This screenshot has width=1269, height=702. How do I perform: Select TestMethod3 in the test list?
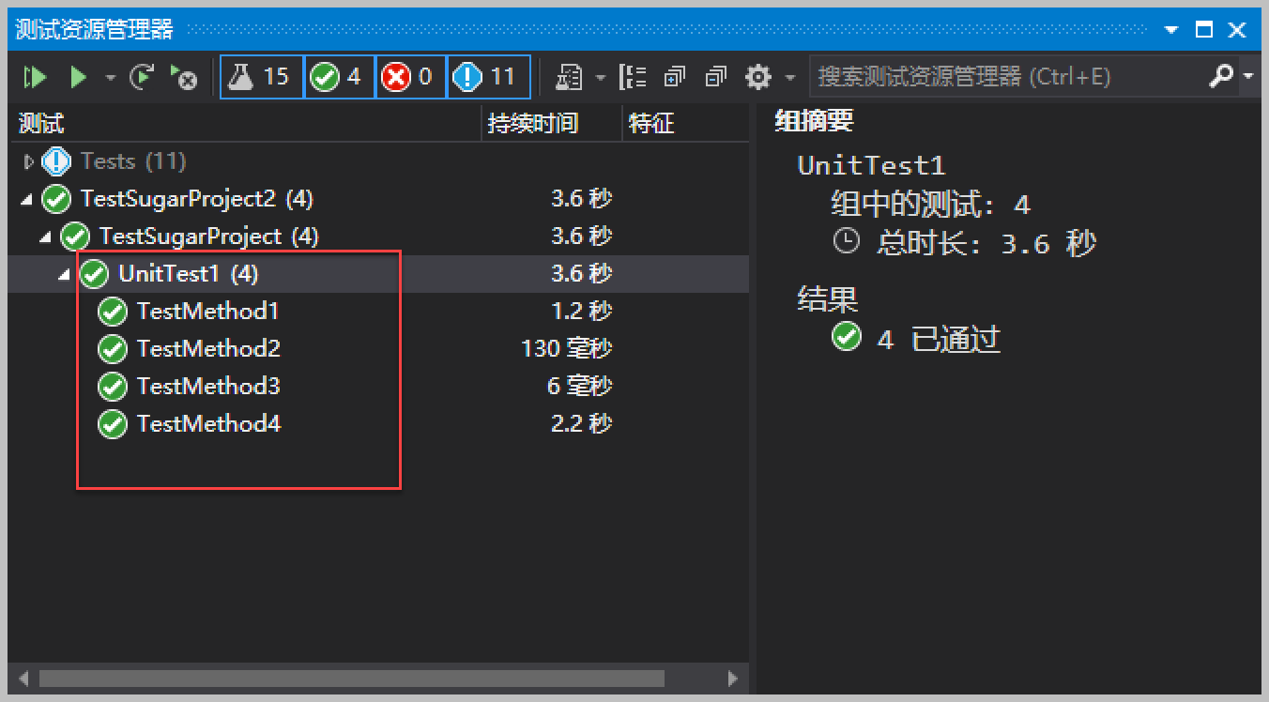208,386
